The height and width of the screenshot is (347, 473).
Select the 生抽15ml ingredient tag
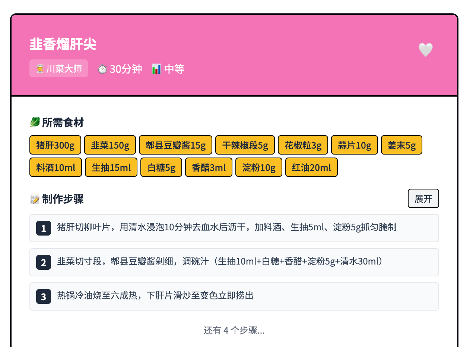coord(111,167)
